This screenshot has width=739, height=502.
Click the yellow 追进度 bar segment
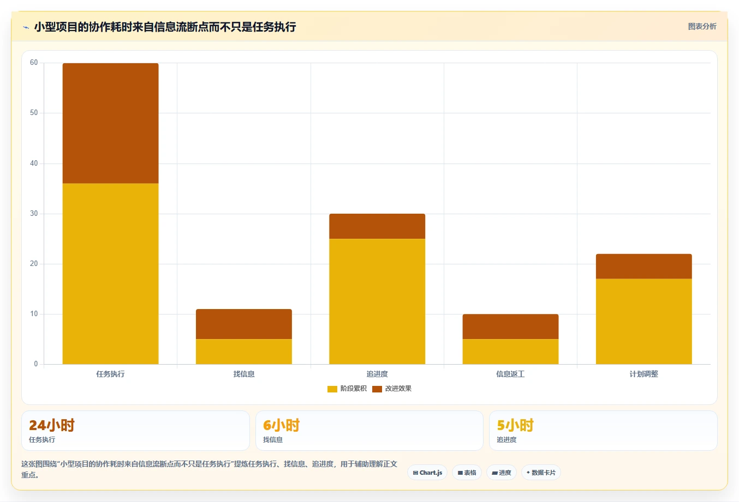pos(377,301)
